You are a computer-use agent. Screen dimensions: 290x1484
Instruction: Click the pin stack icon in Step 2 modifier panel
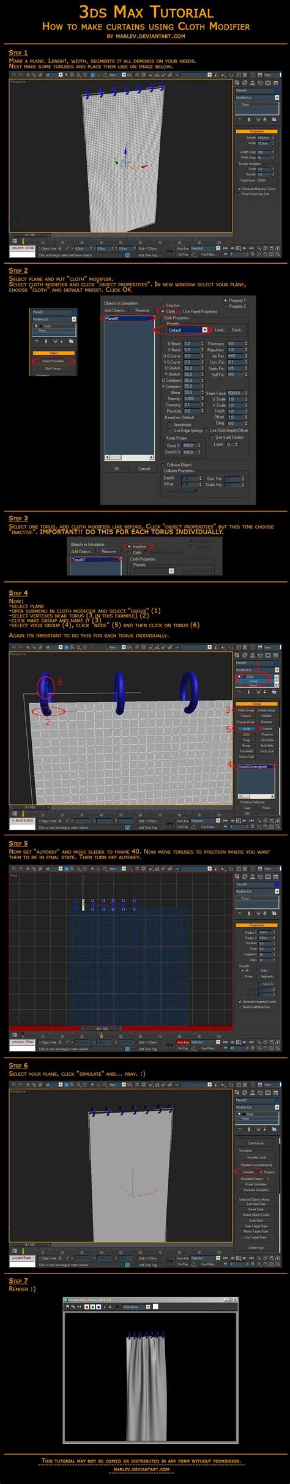pyautogui.click(x=37, y=341)
